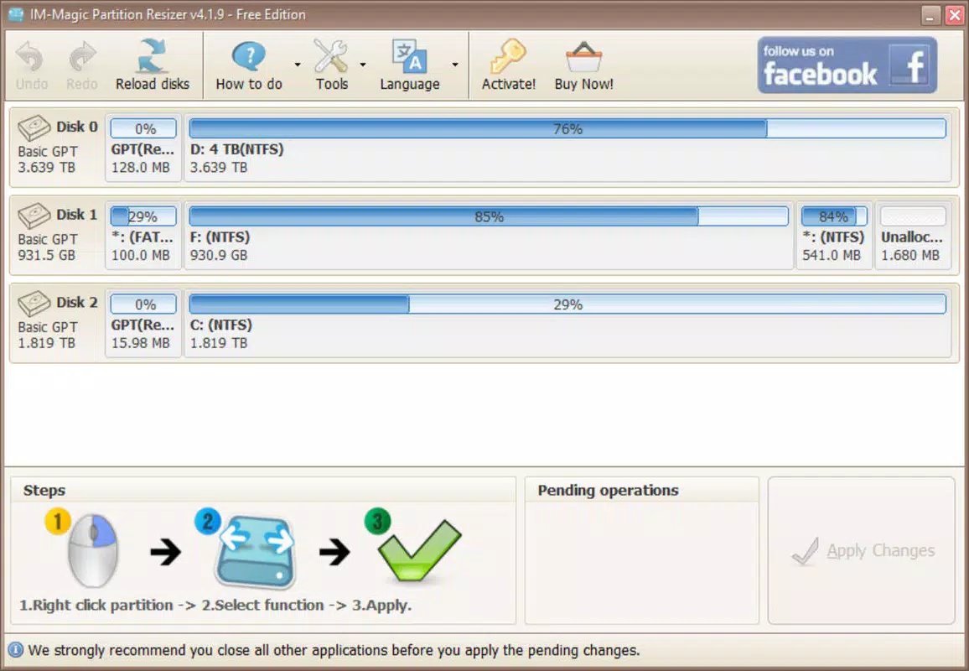Click the blue info icon in status bar

coord(15,650)
